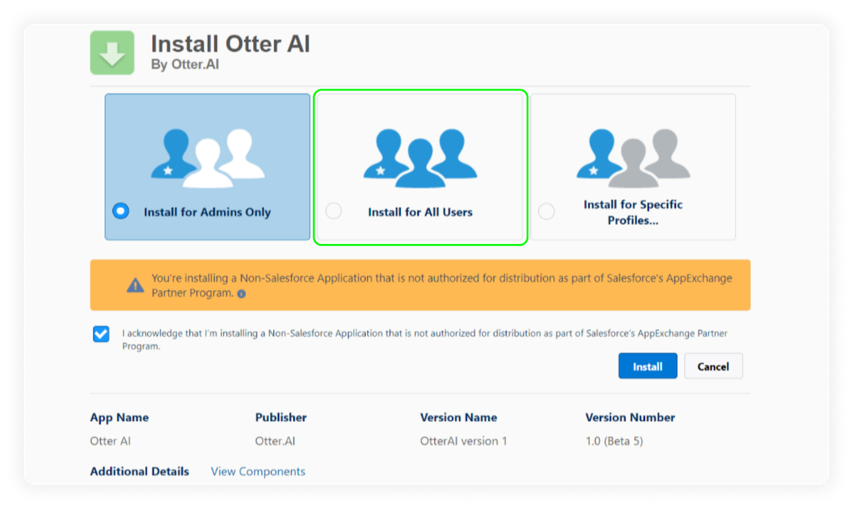Click the Install for All Users label
853x509 pixels.
tap(420, 212)
